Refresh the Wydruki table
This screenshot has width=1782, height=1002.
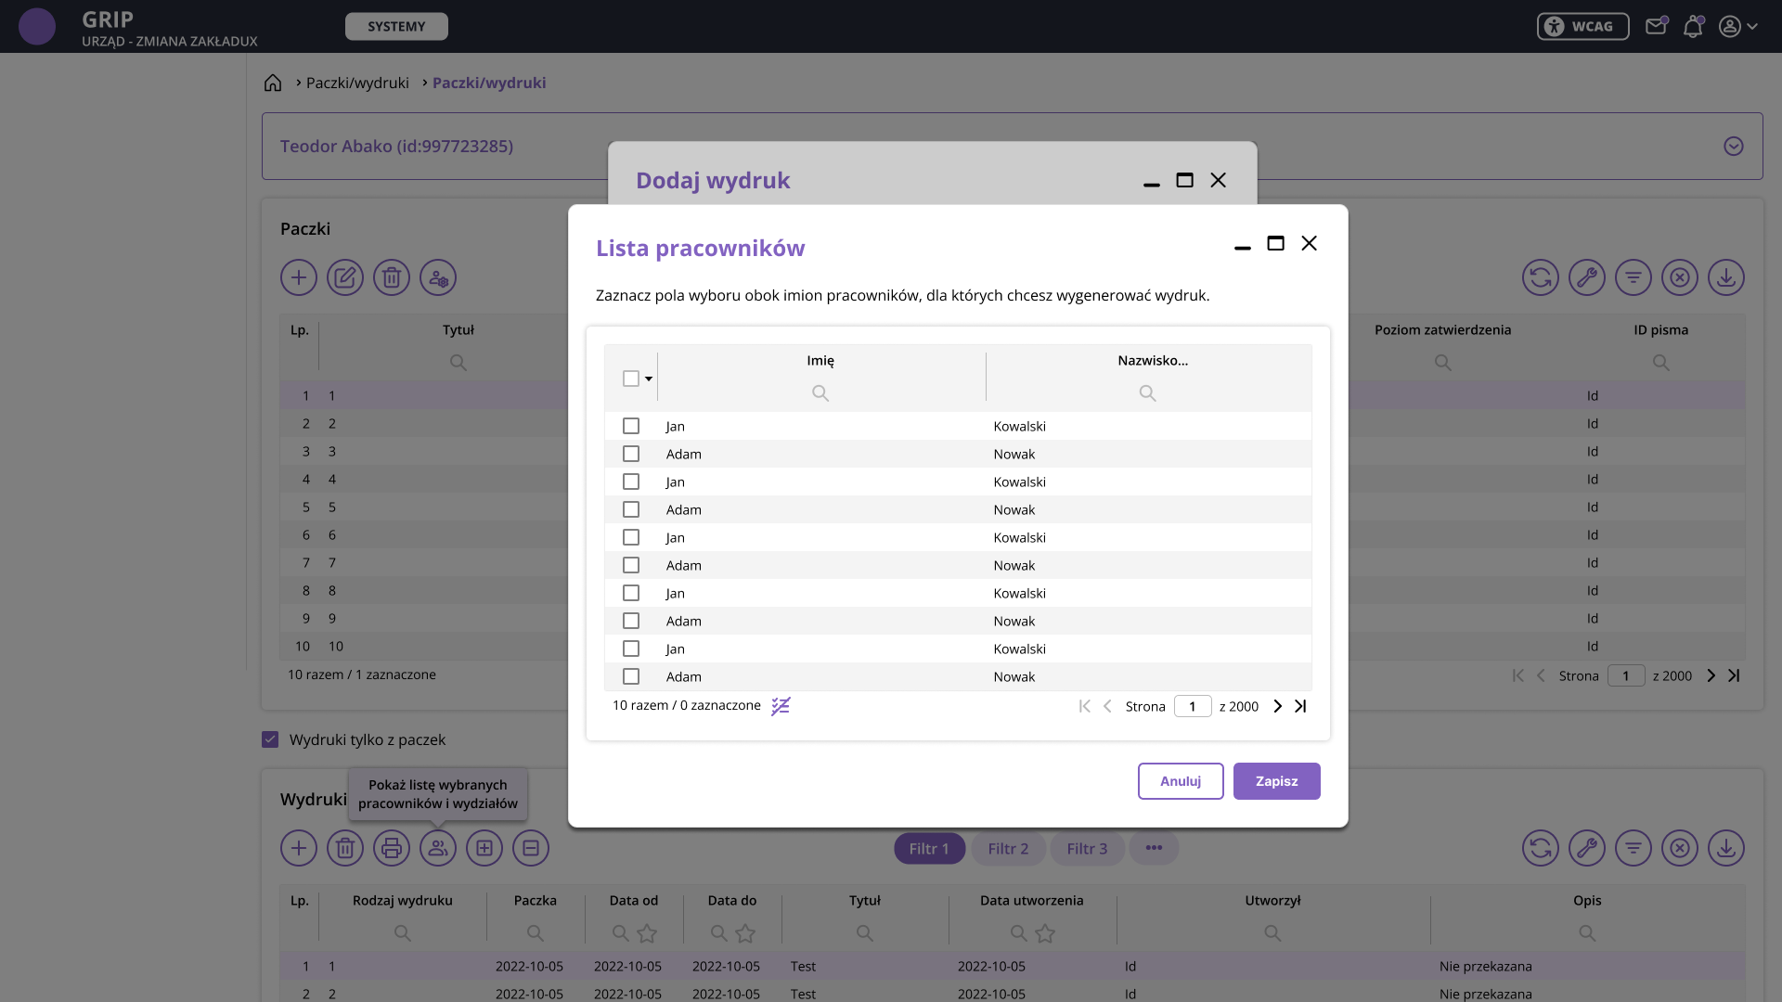(x=1541, y=848)
